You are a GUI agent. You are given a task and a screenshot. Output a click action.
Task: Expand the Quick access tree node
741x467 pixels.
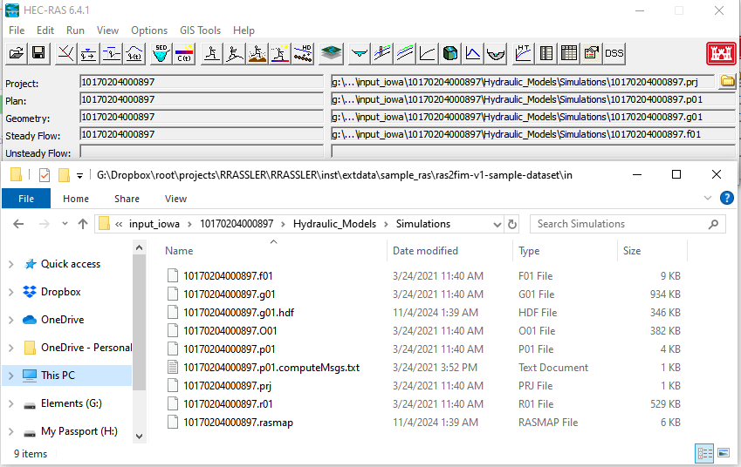(x=11, y=264)
